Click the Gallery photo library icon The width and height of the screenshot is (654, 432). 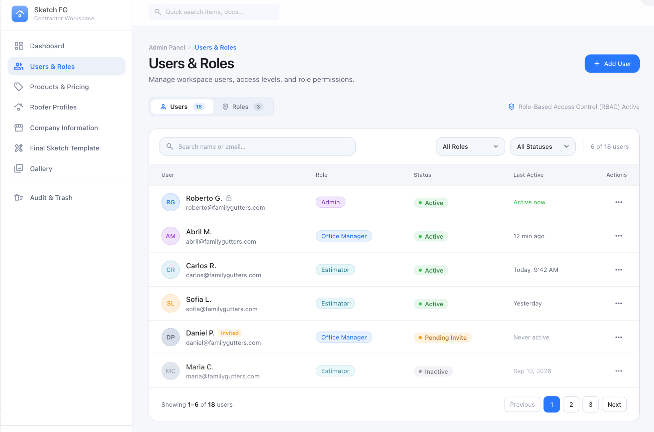[x=19, y=168]
